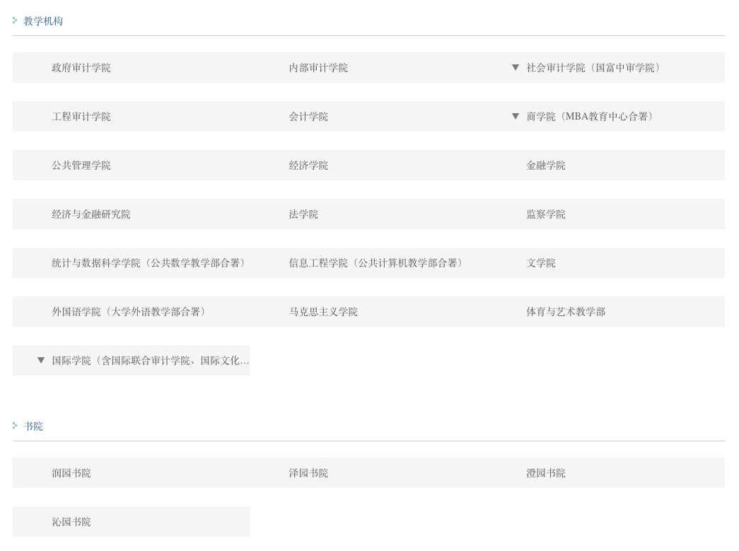Click arrow icon beside 教学机构 heading
The image size is (739, 551).
(x=15, y=21)
